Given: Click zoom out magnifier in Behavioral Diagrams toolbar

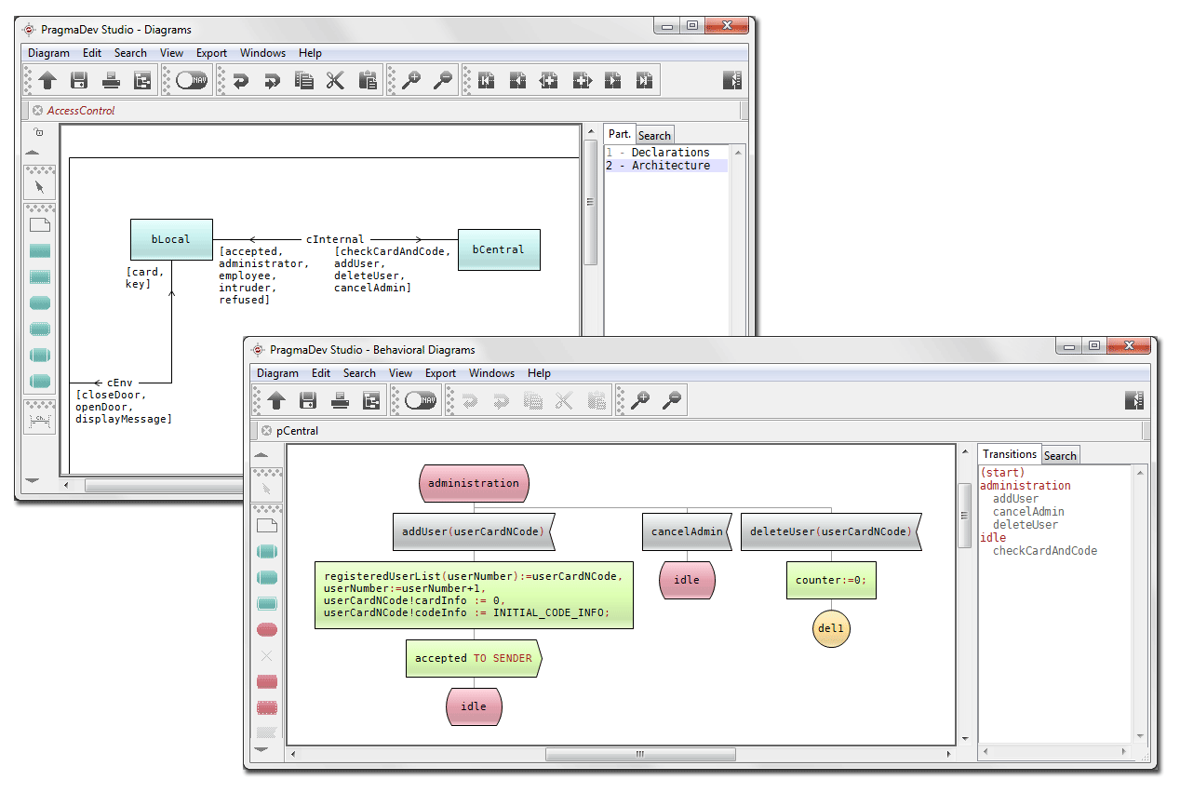Looking at the screenshot, I should pos(671,401).
